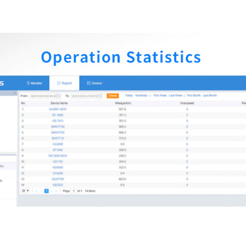Go to the Device tab
246x246 pixels.
[x=94, y=83]
